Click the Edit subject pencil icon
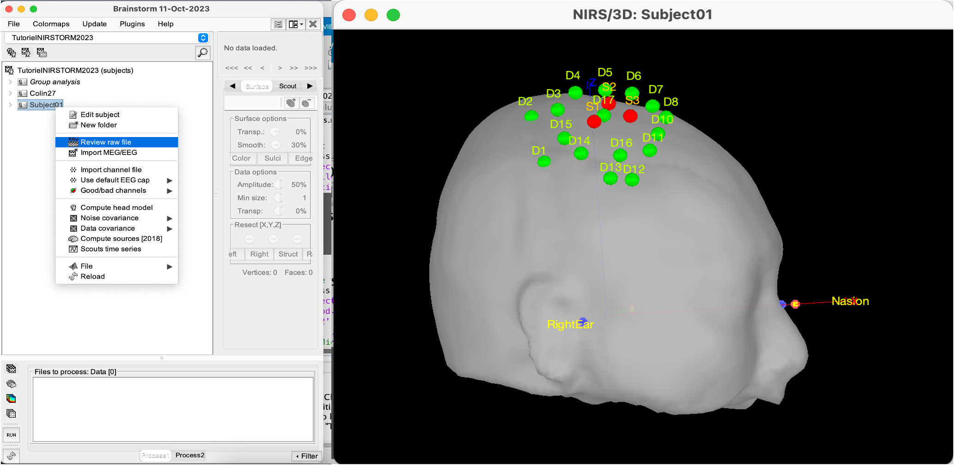 point(73,115)
